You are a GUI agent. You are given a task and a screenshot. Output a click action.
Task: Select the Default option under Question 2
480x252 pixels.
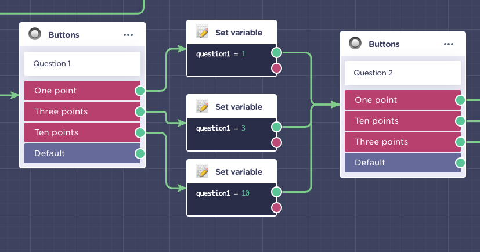coord(403,163)
